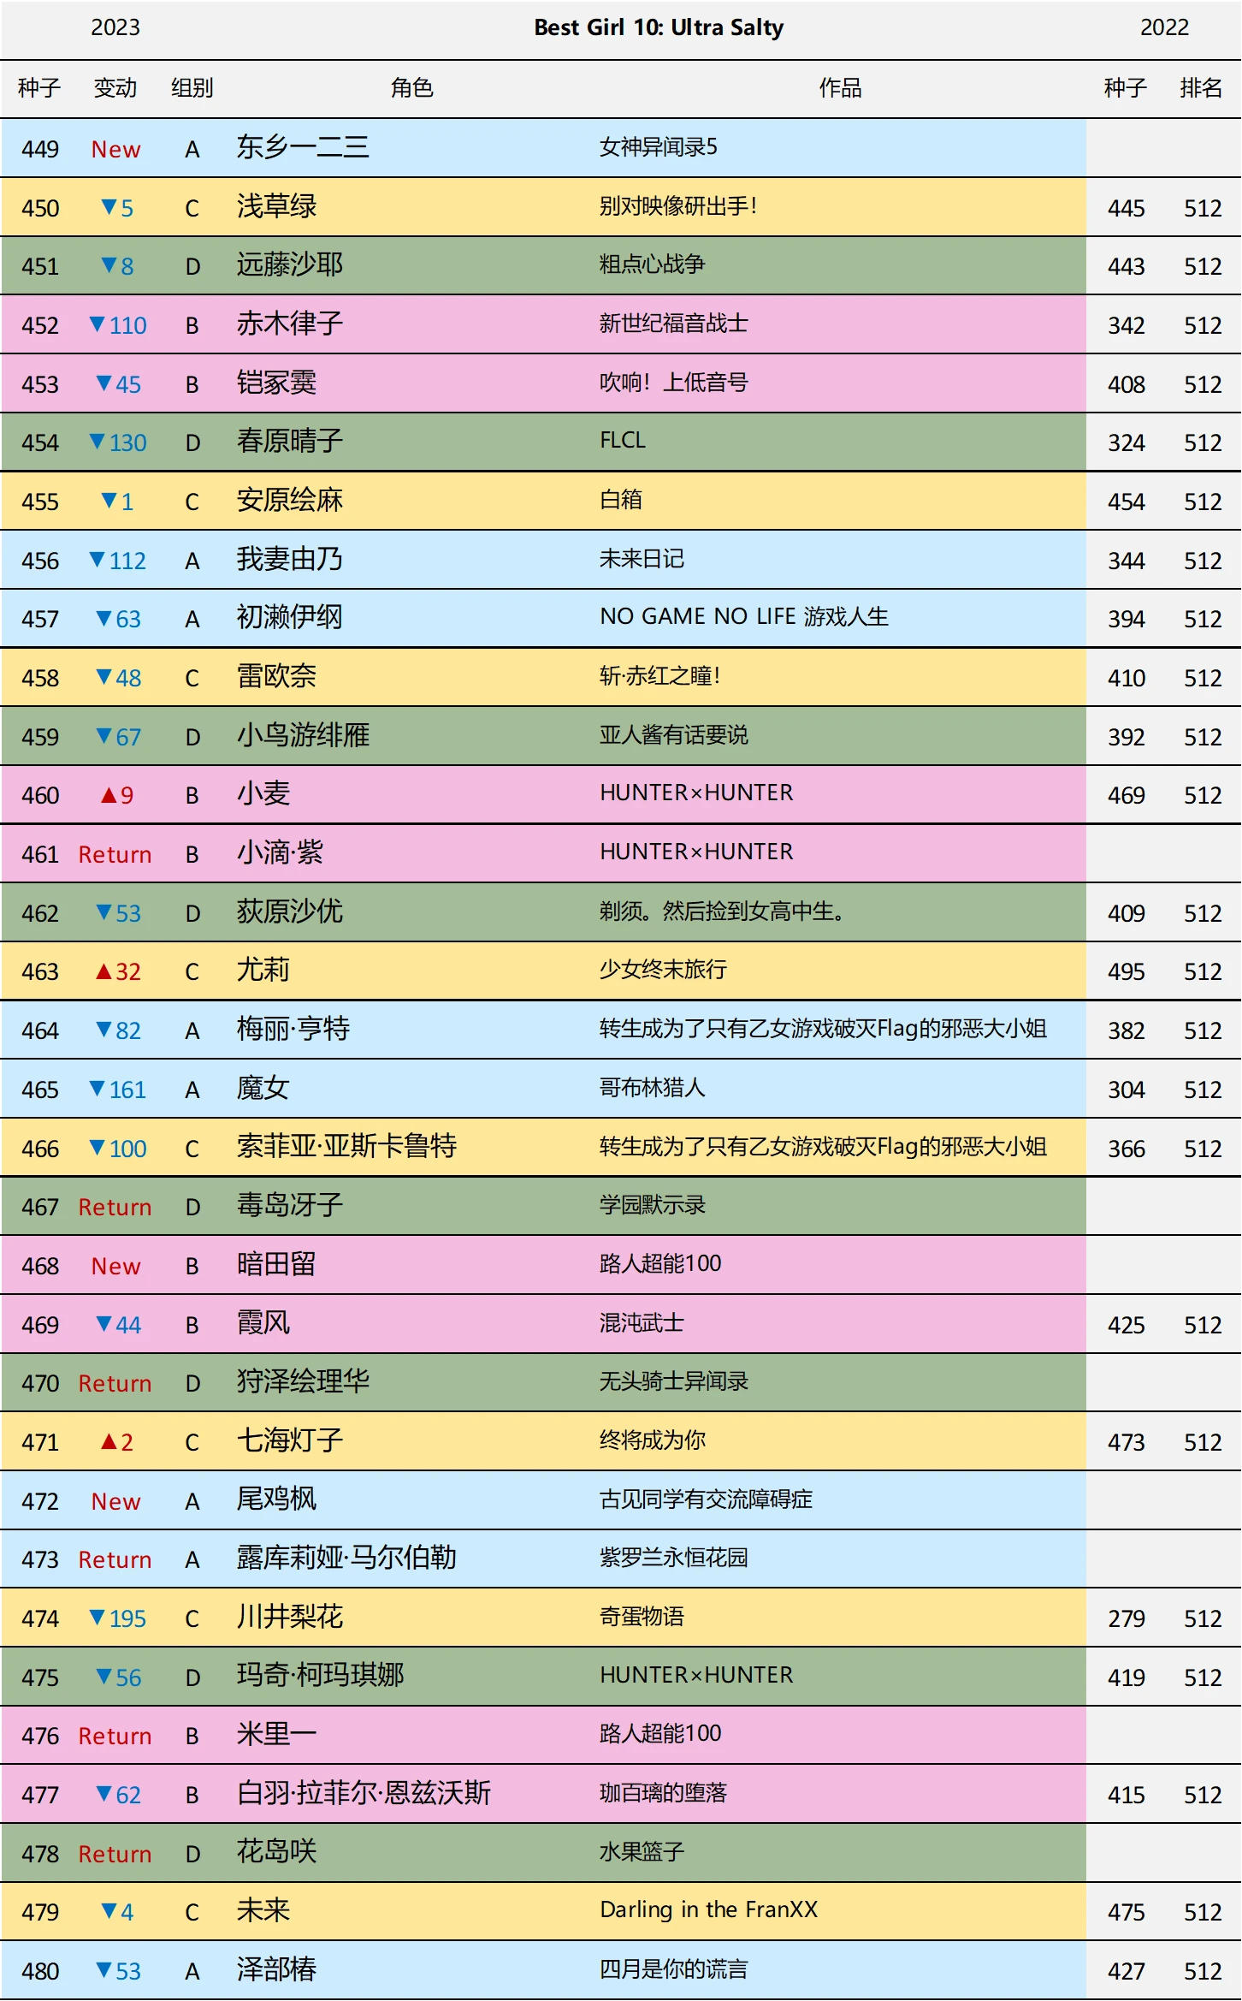The image size is (1242, 2001).
Task: Click the '变动' column header
Action: click(115, 88)
